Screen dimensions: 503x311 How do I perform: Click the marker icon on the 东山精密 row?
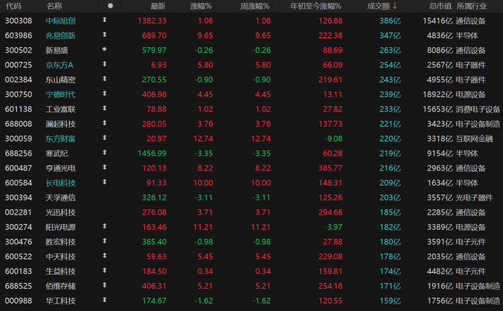[x=104, y=79]
